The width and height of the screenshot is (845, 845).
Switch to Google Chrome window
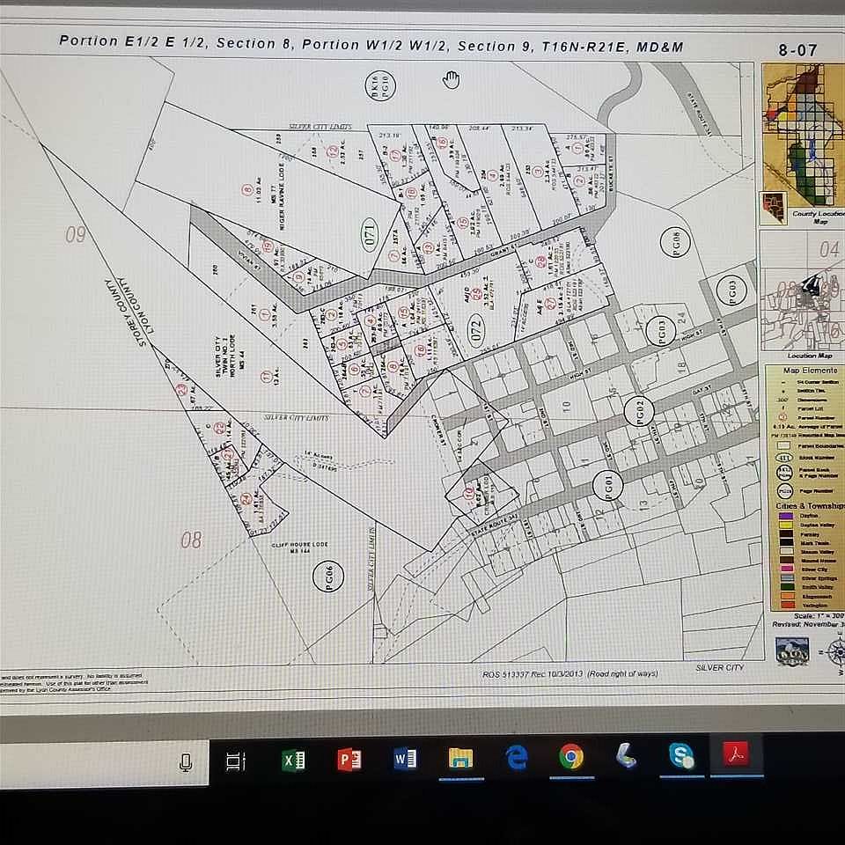point(571,756)
